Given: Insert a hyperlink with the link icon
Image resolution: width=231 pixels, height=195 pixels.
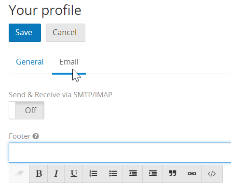Looking at the screenshot, I should (x=192, y=174).
